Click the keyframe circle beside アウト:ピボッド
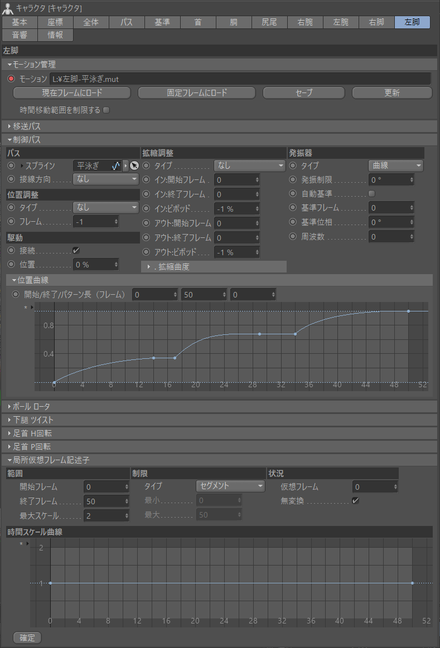The width and height of the screenshot is (440, 648). 146,252
